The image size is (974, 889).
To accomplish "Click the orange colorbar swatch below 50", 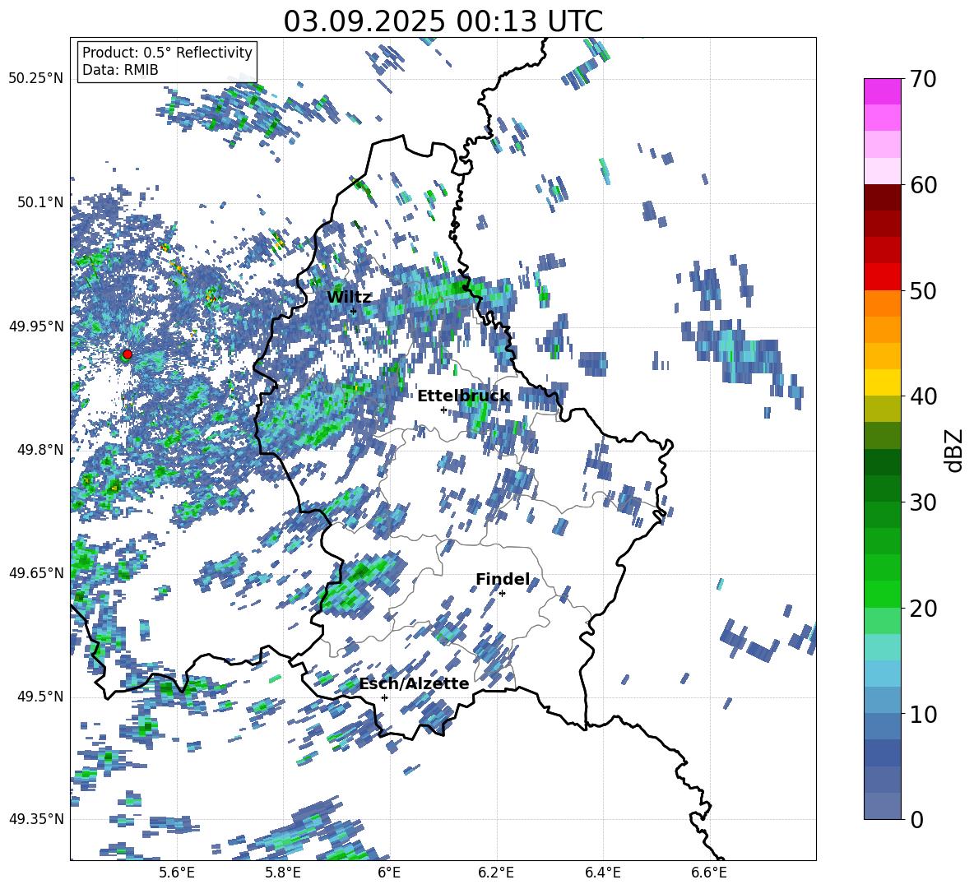I will (x=882, y=303).
